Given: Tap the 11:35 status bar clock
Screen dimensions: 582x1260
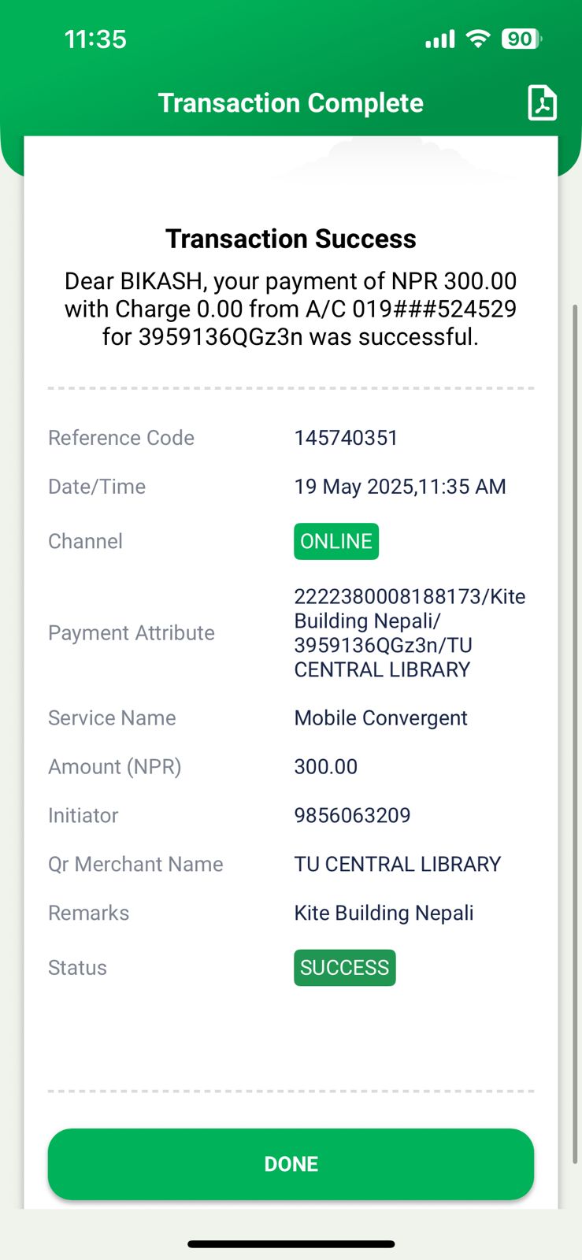Looking at the screenshot, I should 95,39.
